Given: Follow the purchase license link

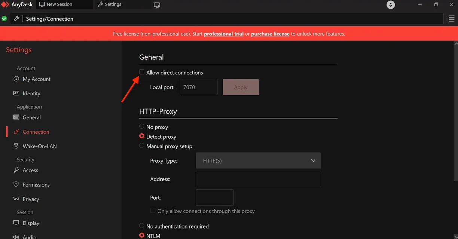Looking at the screenshot, I should 270,34.
